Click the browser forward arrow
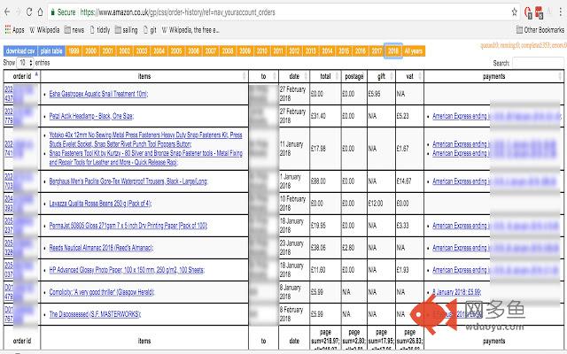Screen dimensions: 567x354 pyautogui.click(x=18, y=12)
